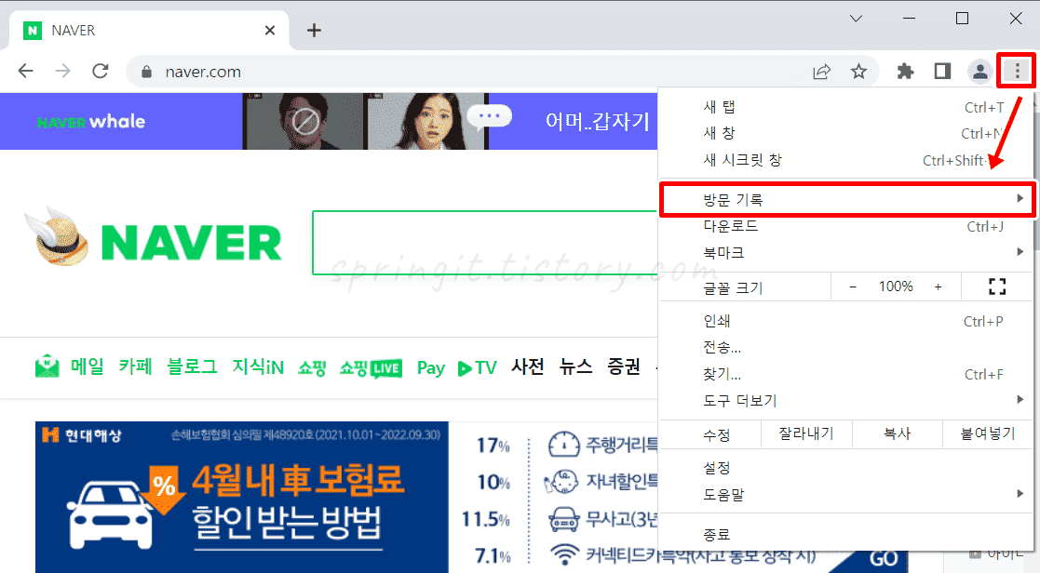Select 새 탭 menu item
The height and width of the screenshot is (573, 1040).
(845, 107)
